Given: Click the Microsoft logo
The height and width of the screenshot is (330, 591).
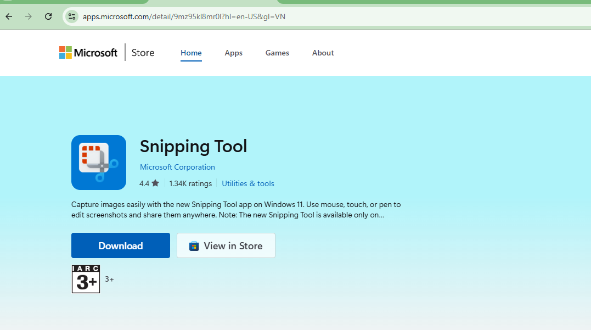Looking at the screenshot, I should point(88,52).
